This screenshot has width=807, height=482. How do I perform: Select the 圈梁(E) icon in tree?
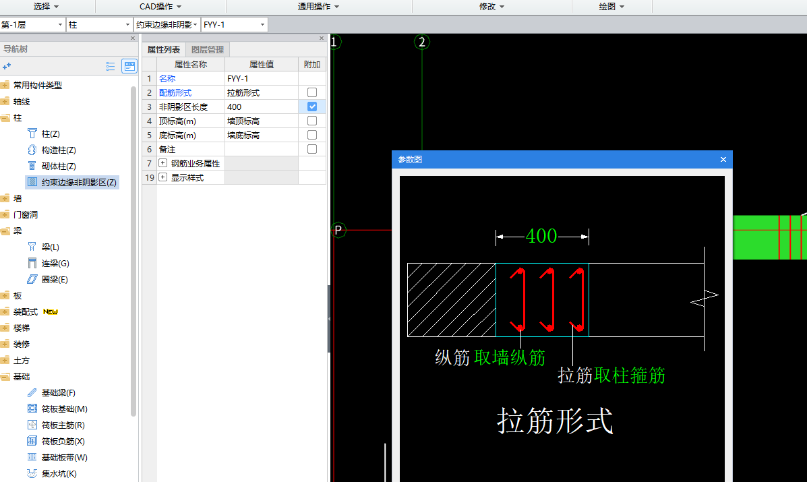point(32,279)
